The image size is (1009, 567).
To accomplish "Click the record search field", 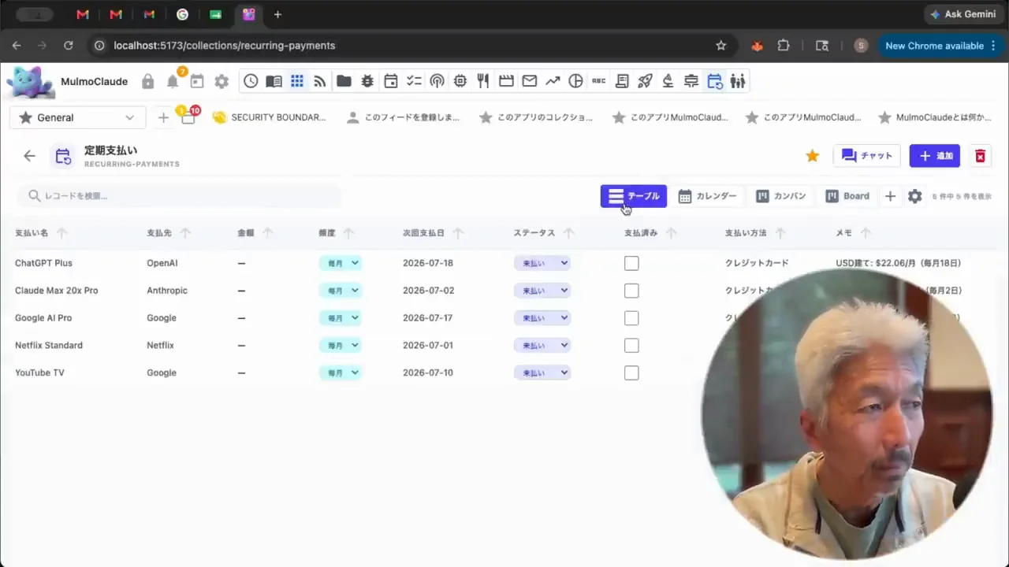I will (x=181, y=196).
